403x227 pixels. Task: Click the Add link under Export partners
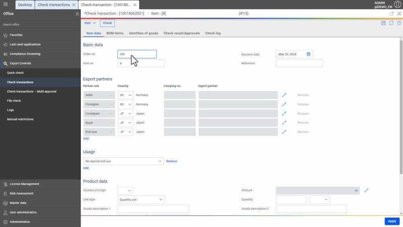coord(86,138)
